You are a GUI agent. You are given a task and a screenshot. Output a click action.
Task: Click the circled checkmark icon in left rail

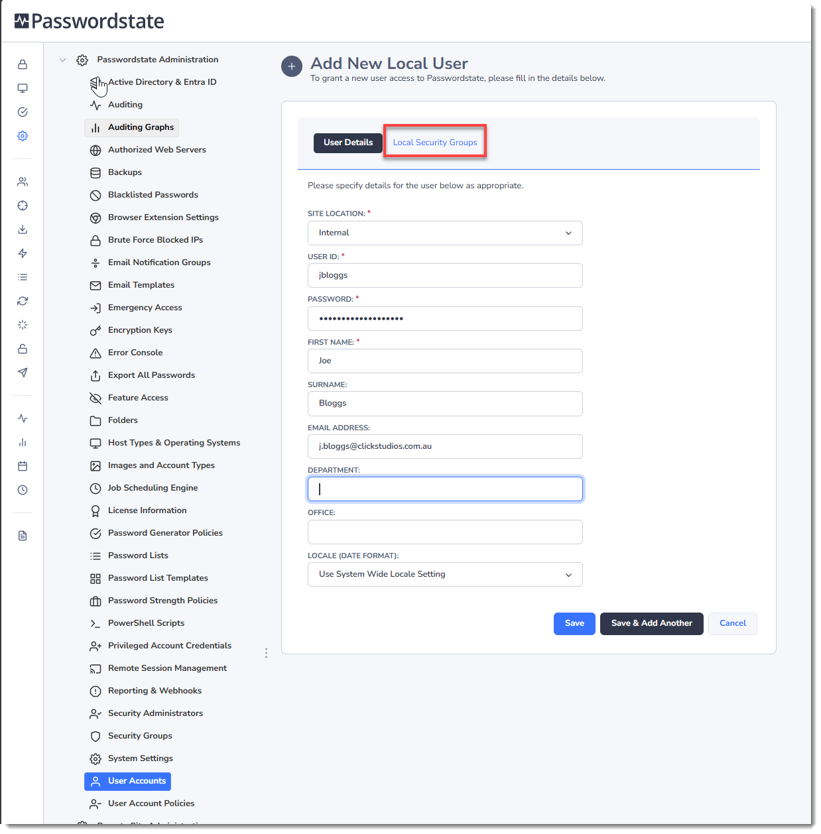tap(23, 112)
